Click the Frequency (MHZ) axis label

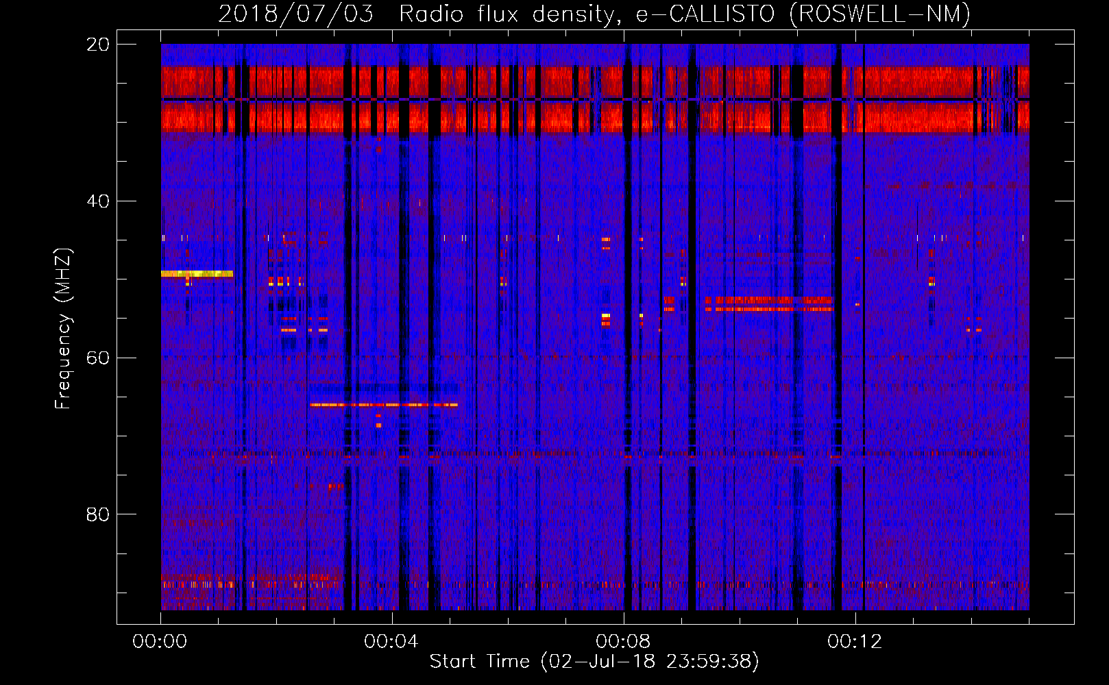(63, 328)
